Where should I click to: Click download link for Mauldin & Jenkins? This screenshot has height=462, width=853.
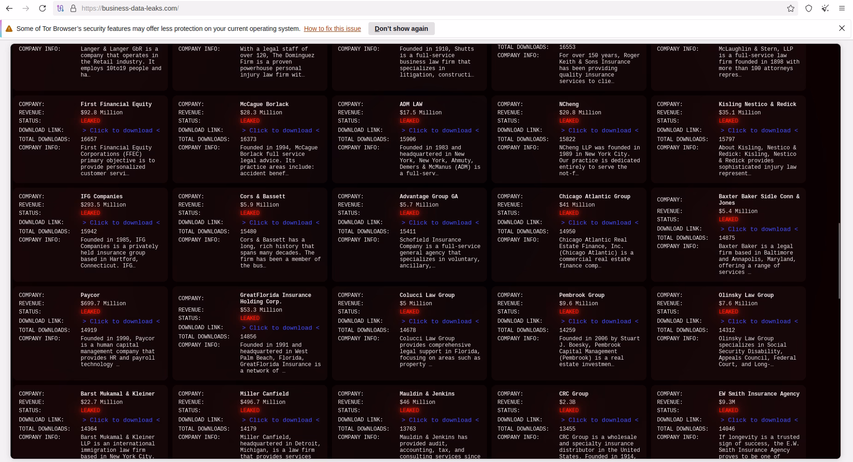pos(440,420)
